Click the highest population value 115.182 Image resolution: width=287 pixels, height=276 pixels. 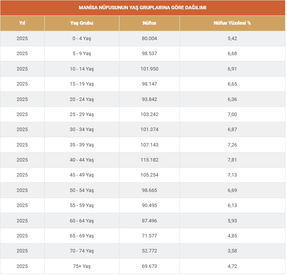pyautogui.click(x=149, y=160)
